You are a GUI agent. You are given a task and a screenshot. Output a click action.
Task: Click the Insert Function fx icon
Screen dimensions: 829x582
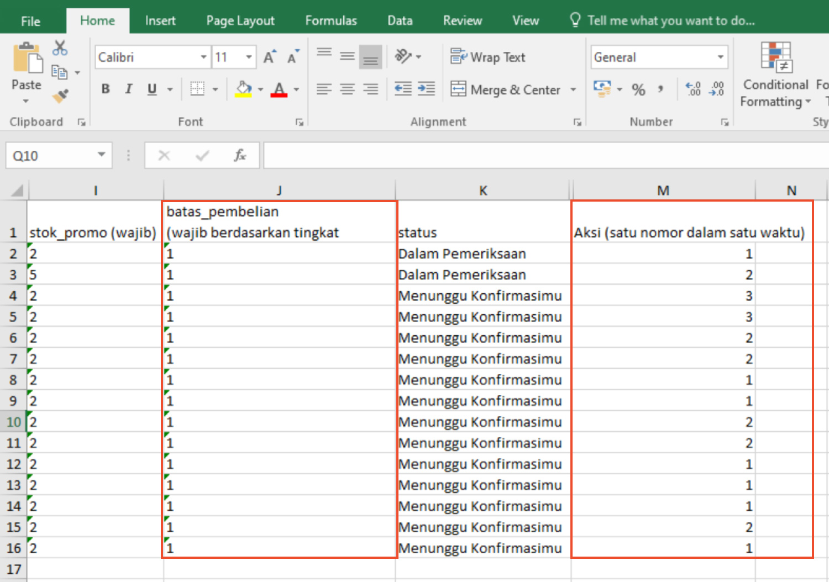point(239,156)
